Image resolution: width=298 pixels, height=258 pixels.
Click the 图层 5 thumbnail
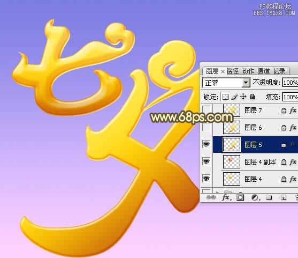pyautogui.click(x=232, y=145)
